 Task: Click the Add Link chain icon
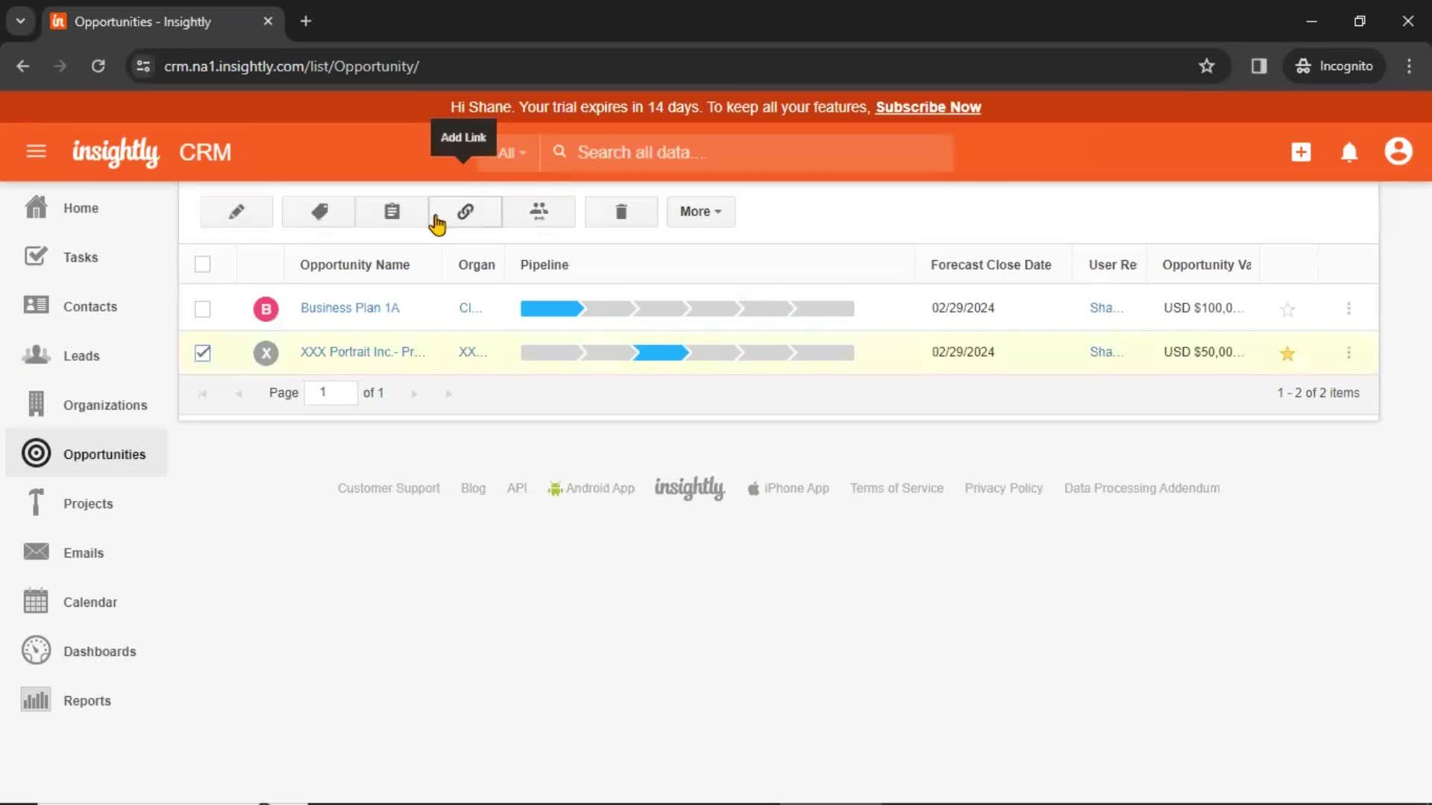click(x=465, y=212)
